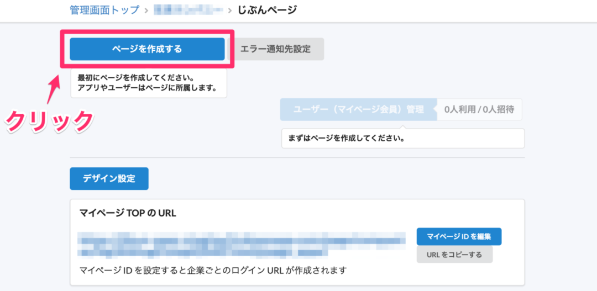Select じぶんページ in the breadcrumb
597x291 pixels.
(267, 10)
